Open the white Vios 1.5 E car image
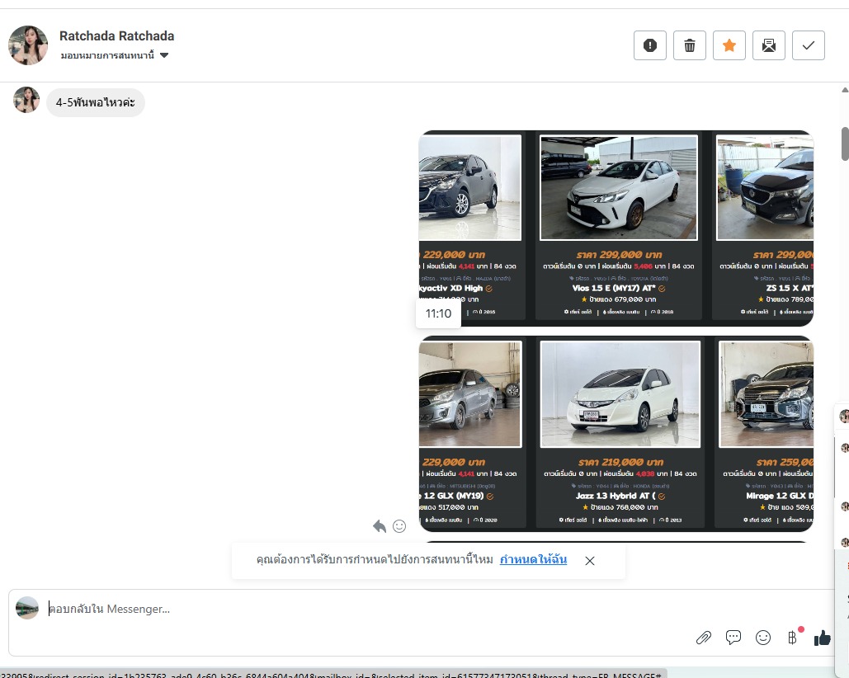 point(618,188)
